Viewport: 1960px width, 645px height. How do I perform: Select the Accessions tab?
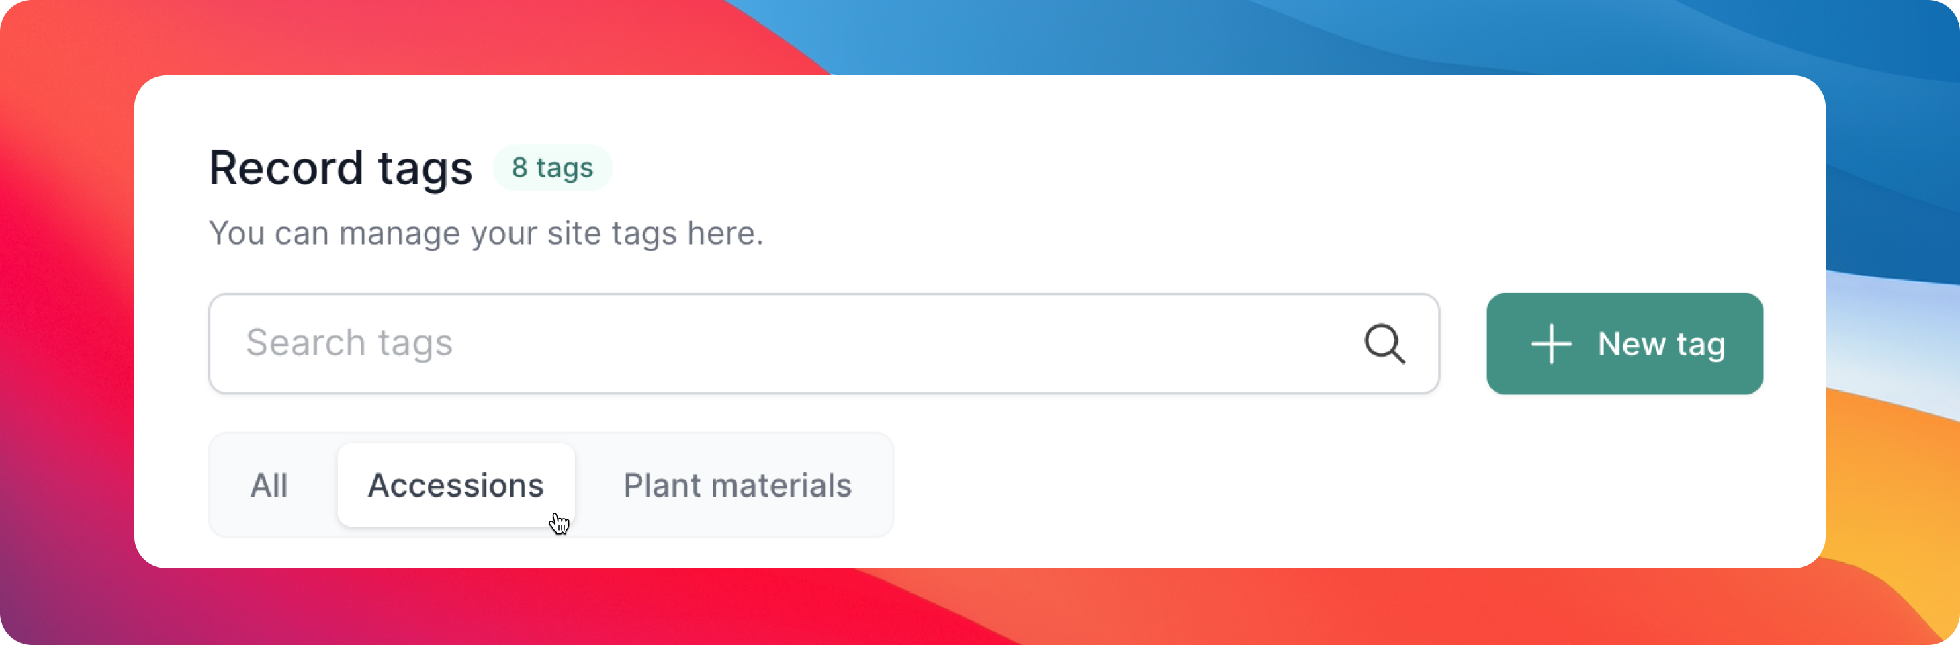[x=456, y=485]
